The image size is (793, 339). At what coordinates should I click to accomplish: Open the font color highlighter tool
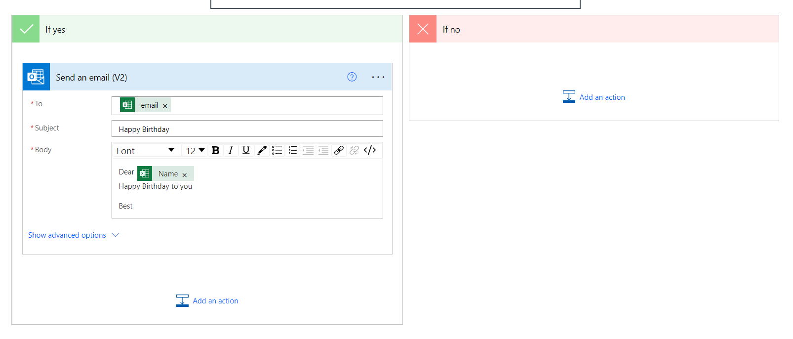pos(262,151)
